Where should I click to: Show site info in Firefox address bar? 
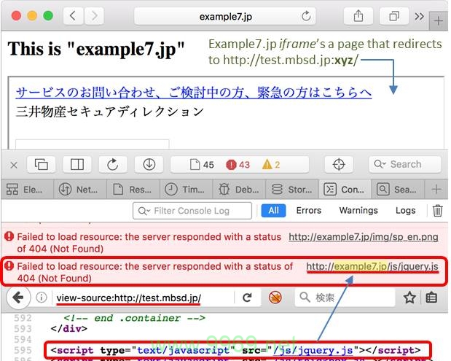[42, 298]
